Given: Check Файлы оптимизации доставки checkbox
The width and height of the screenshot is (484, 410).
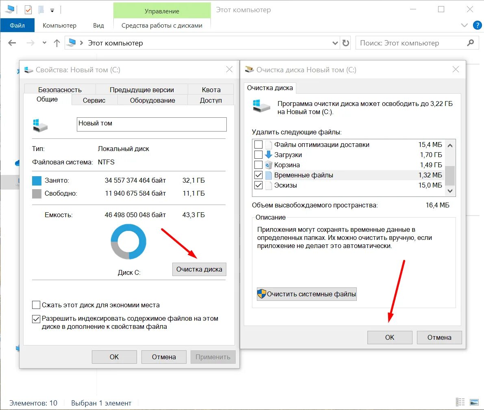Looking at the screenshot, I should [x=258, y=144].
